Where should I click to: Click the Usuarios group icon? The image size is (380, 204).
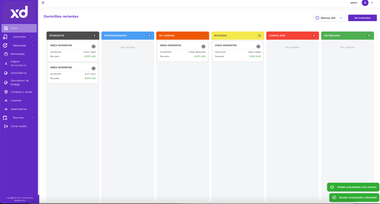[x=6, y=101]
